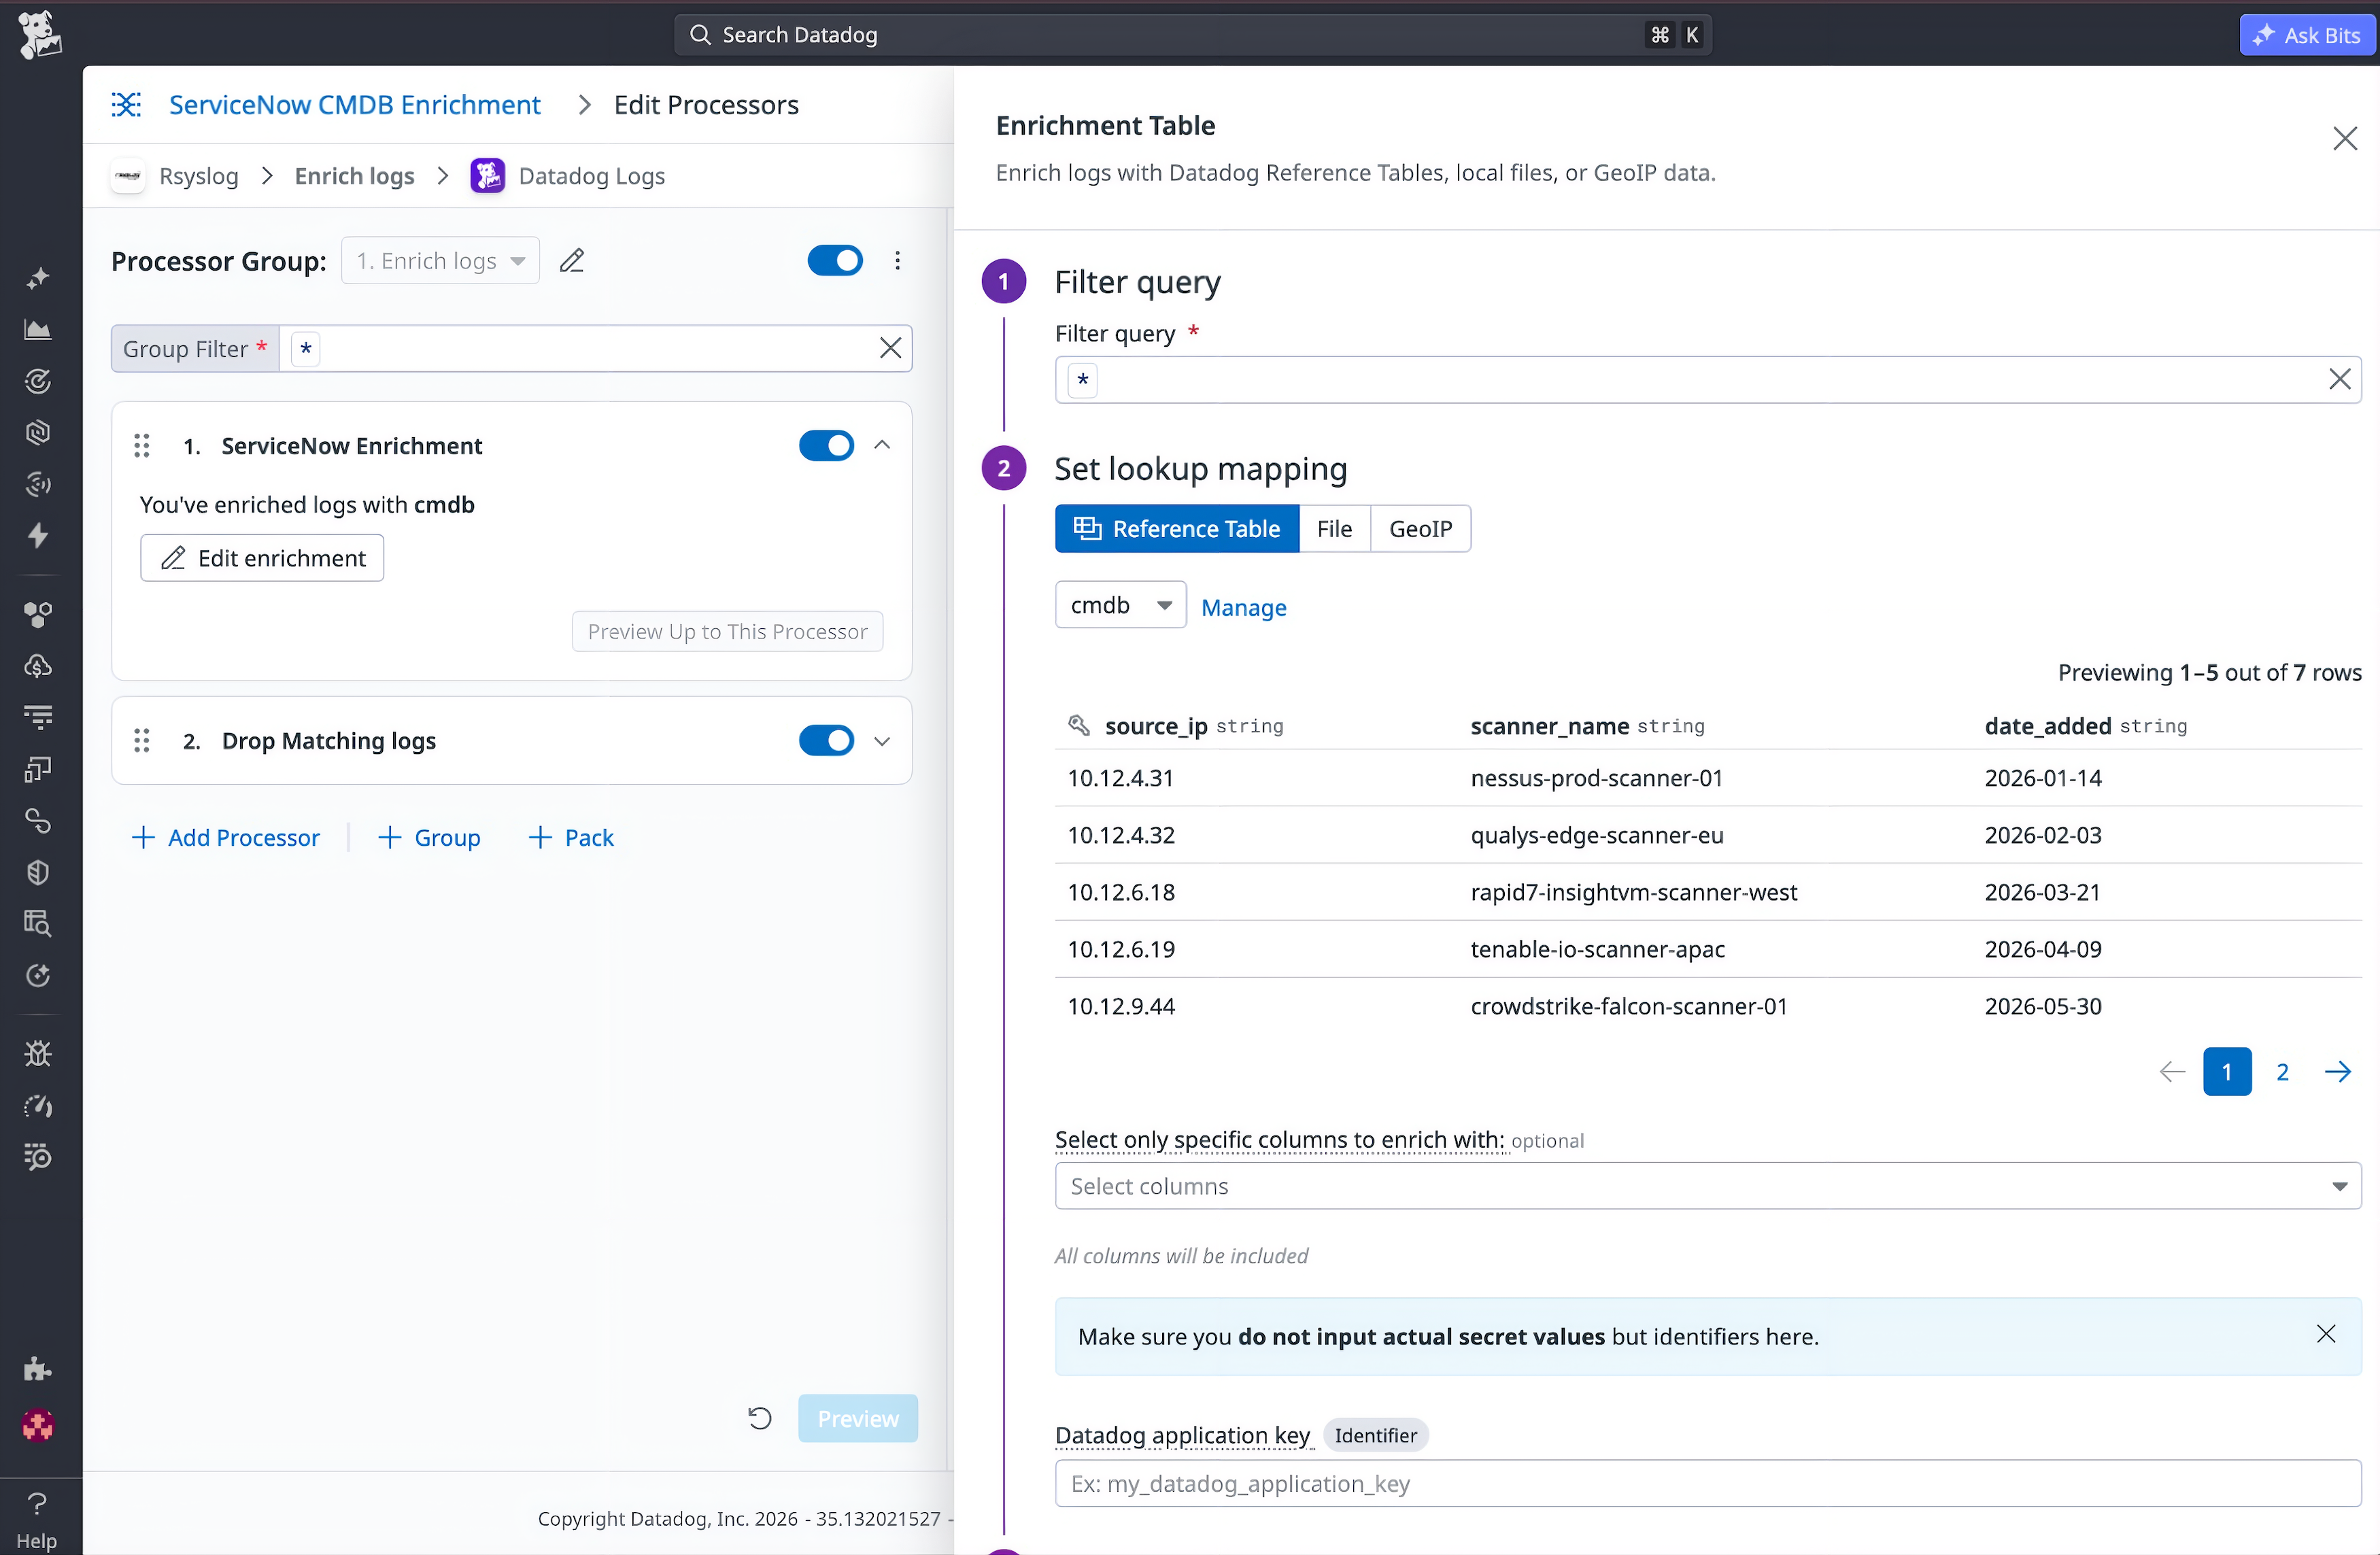This screenshot has width=2380, height=1555.
Task: Click the Datadog dog logo
Action: coord(39,35)
